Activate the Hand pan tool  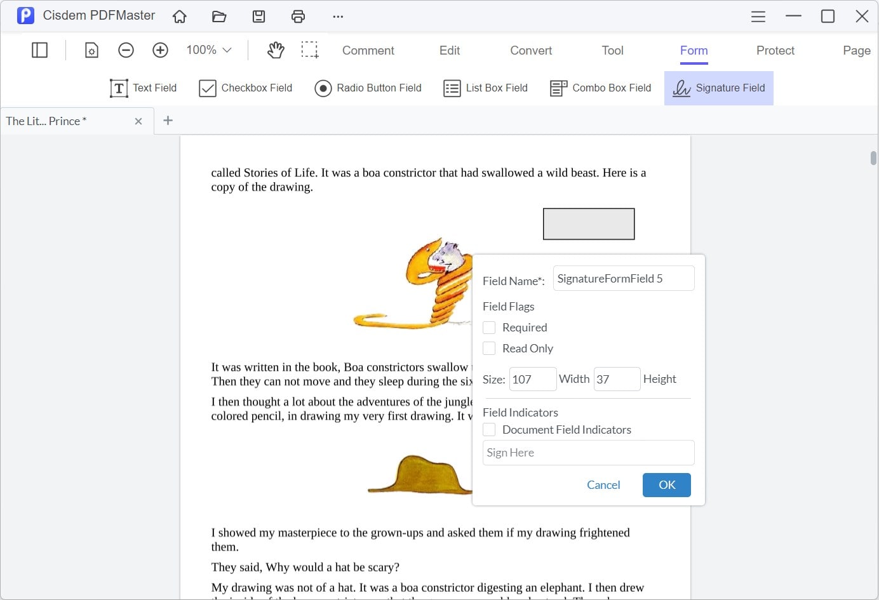(276, 50)
